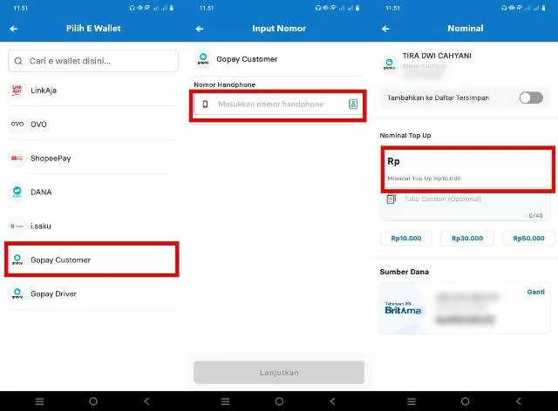Screen dimensions: 558x411
Task: Tap Android back in left phone nav bar
Action: [x=146, y=401]
